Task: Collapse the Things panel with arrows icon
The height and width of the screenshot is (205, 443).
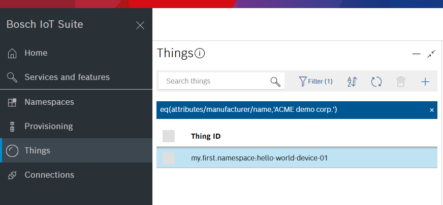Action: (x=431, y=54)
